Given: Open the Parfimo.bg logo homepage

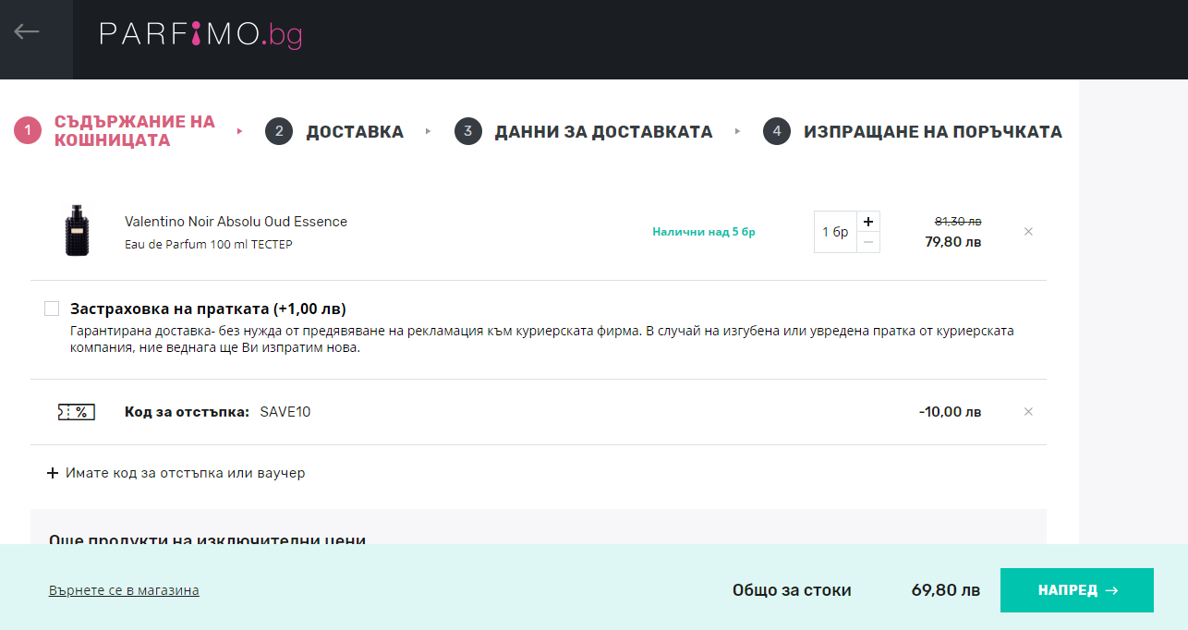Looking at the screenshot, I should pos(200,35).
